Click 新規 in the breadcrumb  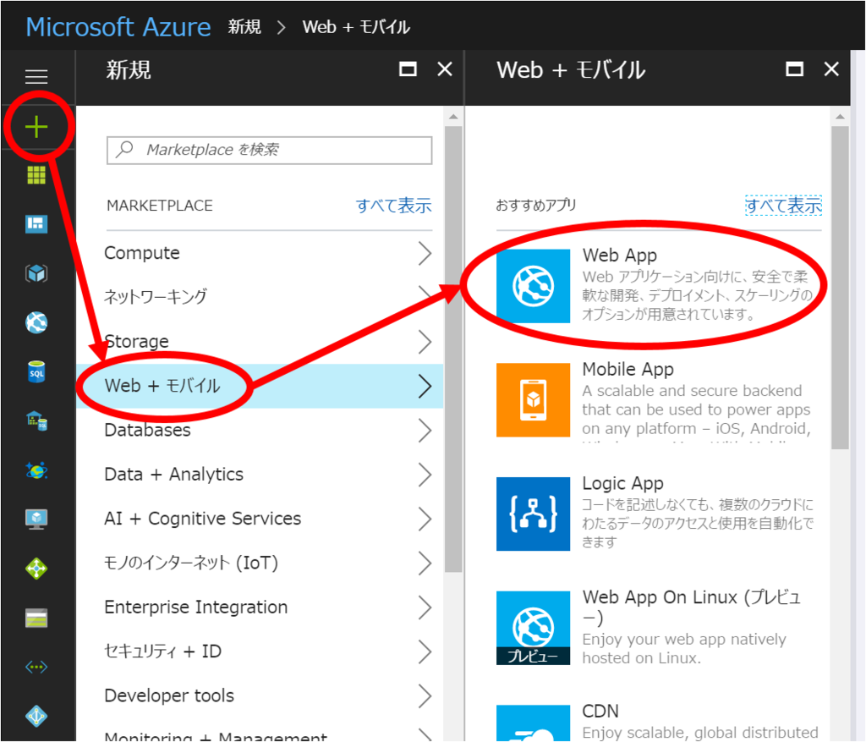(244, 26)
